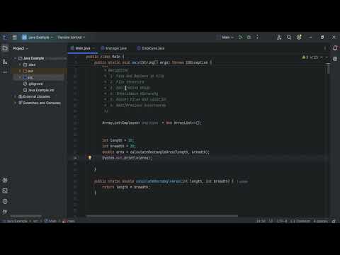340x255 pixels.
Task: Switch to Main.java tab
Action: click(82, 48)
